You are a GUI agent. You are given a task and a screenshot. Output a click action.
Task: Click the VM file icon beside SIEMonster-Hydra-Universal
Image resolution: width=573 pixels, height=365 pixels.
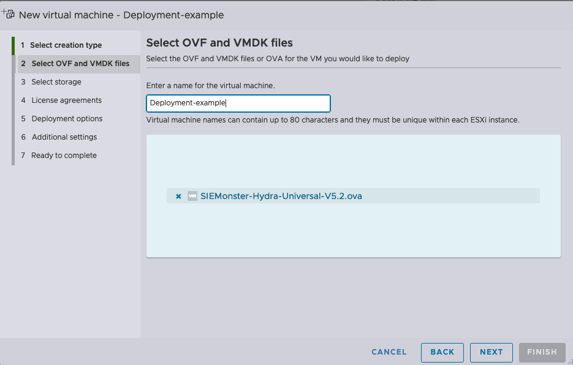tap(192, 196)
